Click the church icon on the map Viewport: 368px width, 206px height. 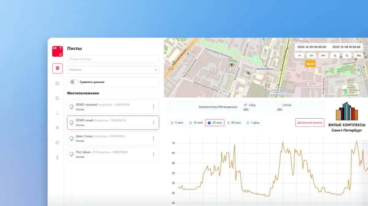point(232,65)
